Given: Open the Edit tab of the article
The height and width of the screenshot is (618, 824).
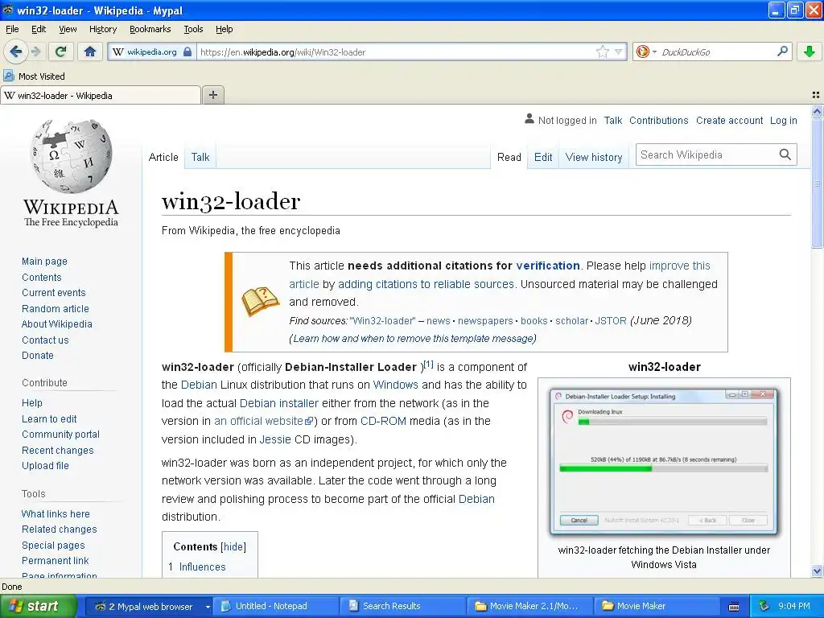Looking at the screenshot, I should point(543,157).
